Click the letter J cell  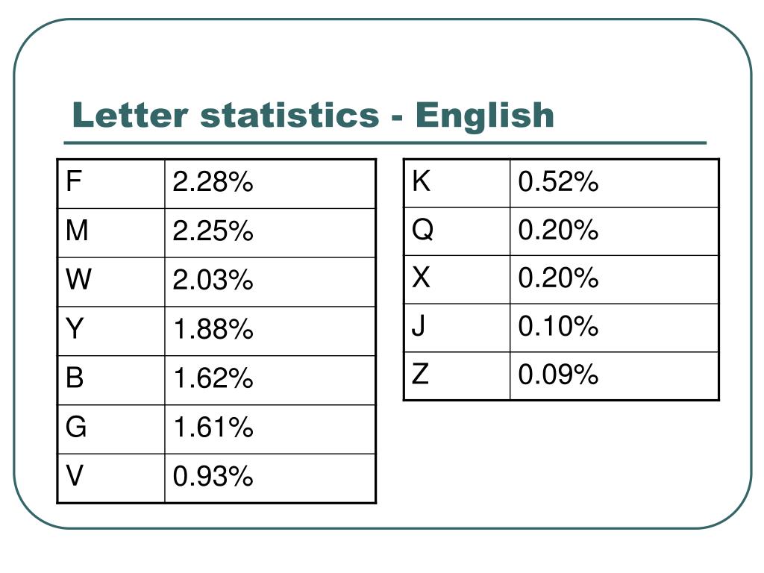(457, 328)
